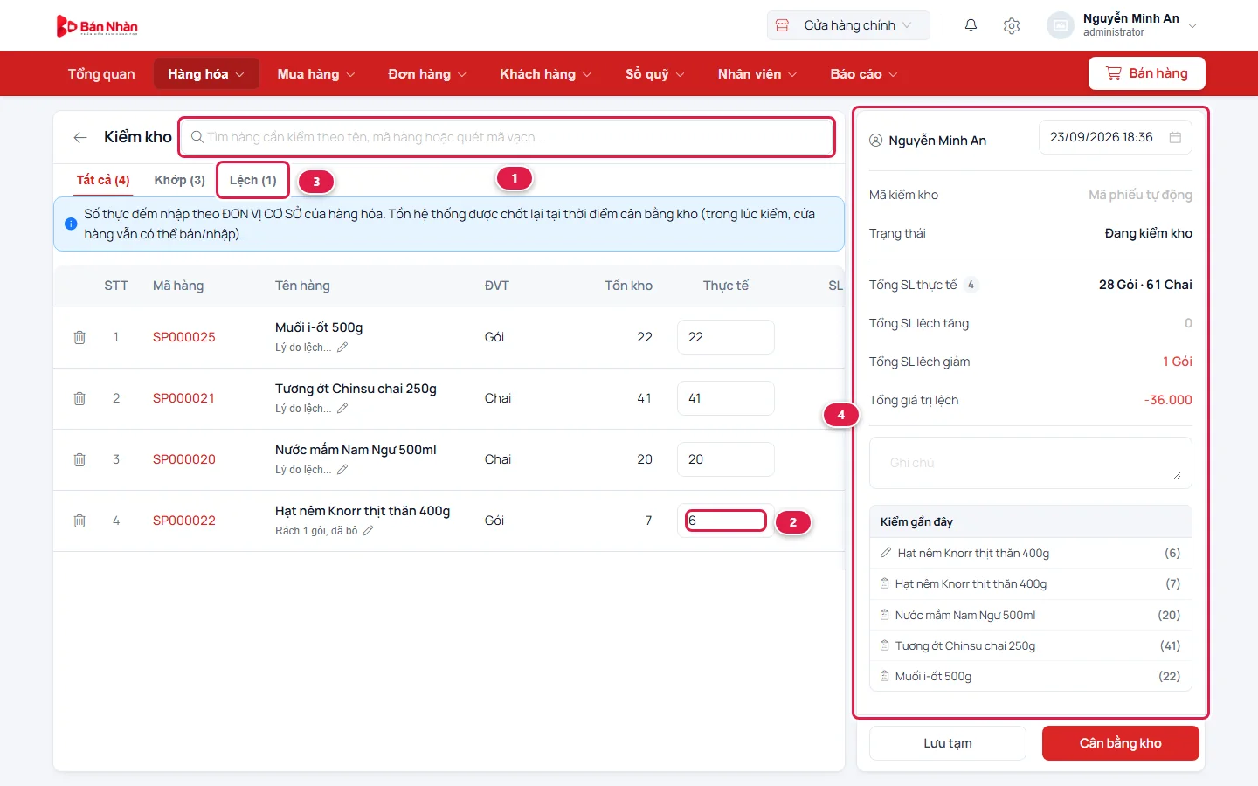Image resolution: width=1258 pixels, height=786 pixels.
Task: Click the blue info icon in notice
Action: click(71, 224)
